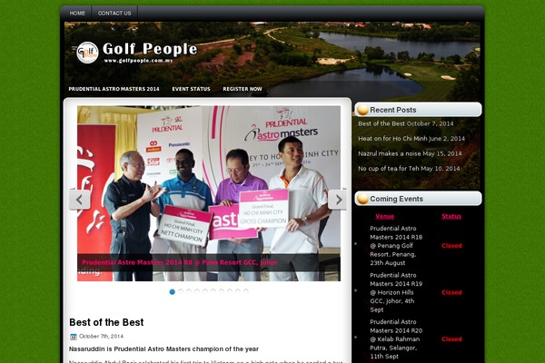Show the previous slide with left arrow
Image resolution: width=545 pixels, height=363 pixels.
click(x=80, y=200)
